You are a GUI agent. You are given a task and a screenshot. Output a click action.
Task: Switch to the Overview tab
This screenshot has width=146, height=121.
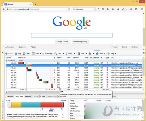point(9,97)
